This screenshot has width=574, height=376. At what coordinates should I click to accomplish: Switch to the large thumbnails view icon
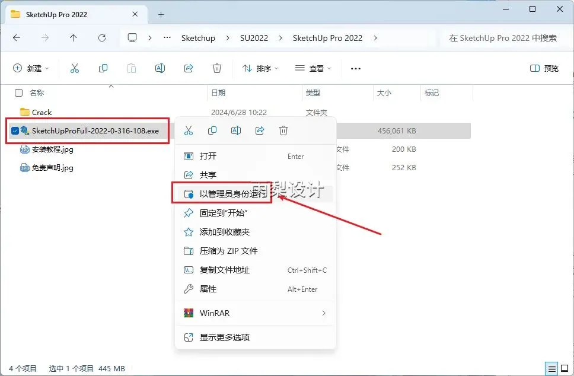(565, 368)
